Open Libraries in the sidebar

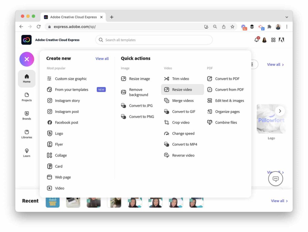click(27, 134)
